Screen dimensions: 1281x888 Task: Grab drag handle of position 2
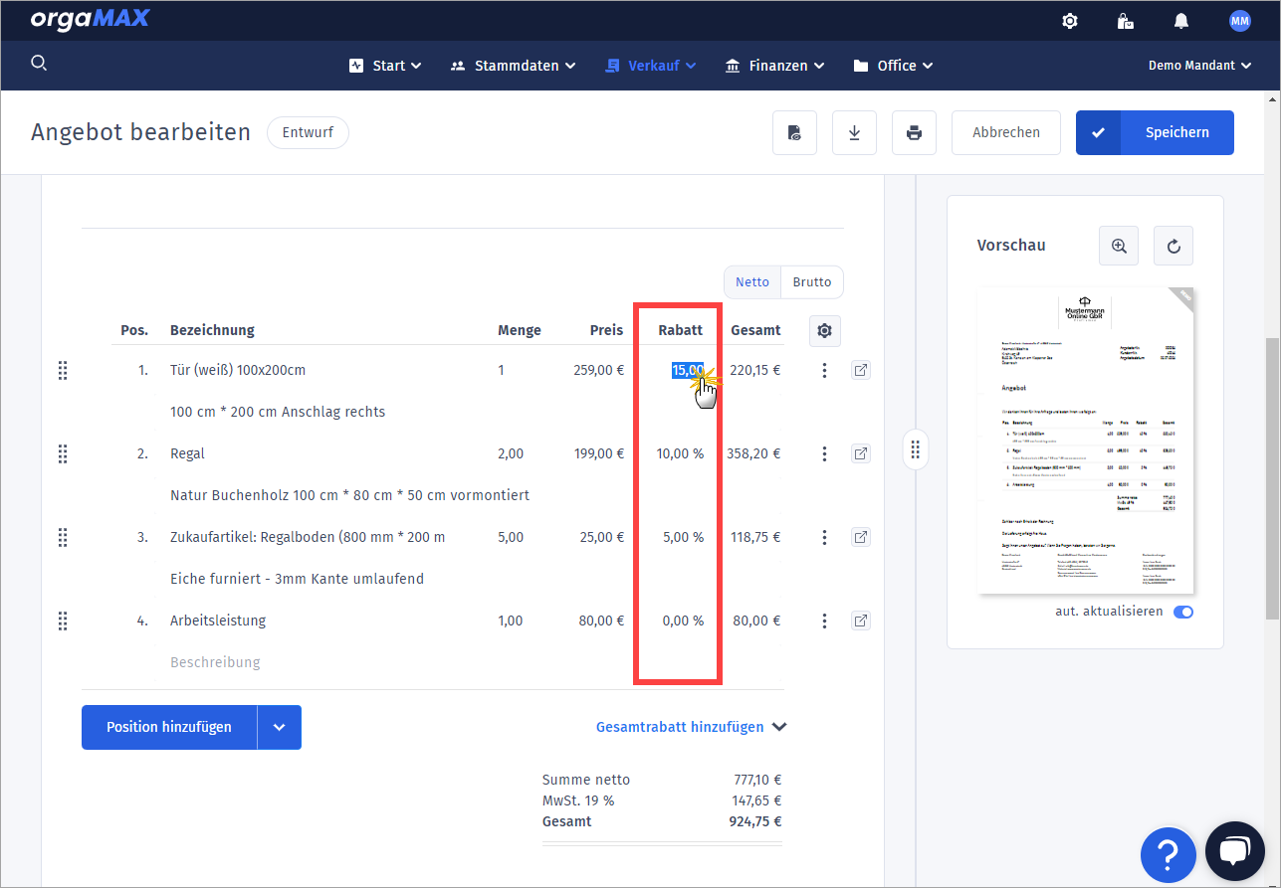[63, 454]
